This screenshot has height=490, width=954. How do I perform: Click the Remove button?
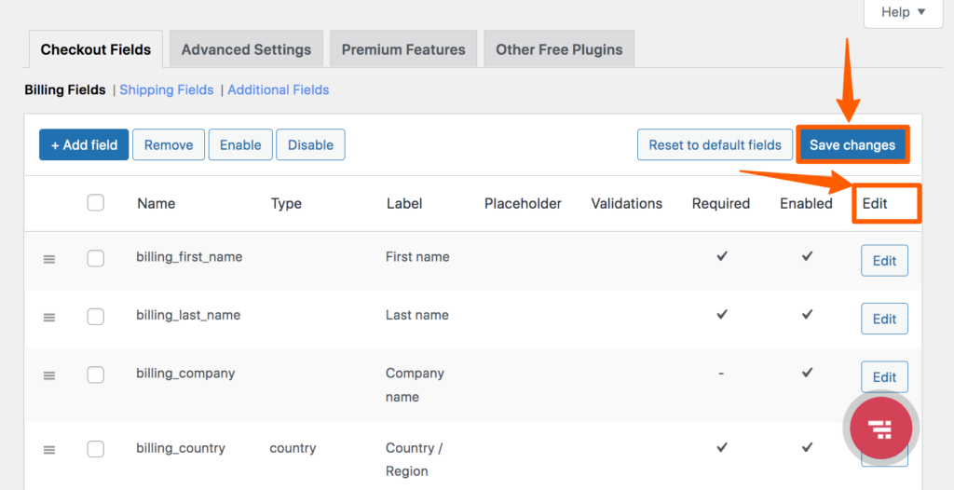click(x=169, y=145)
